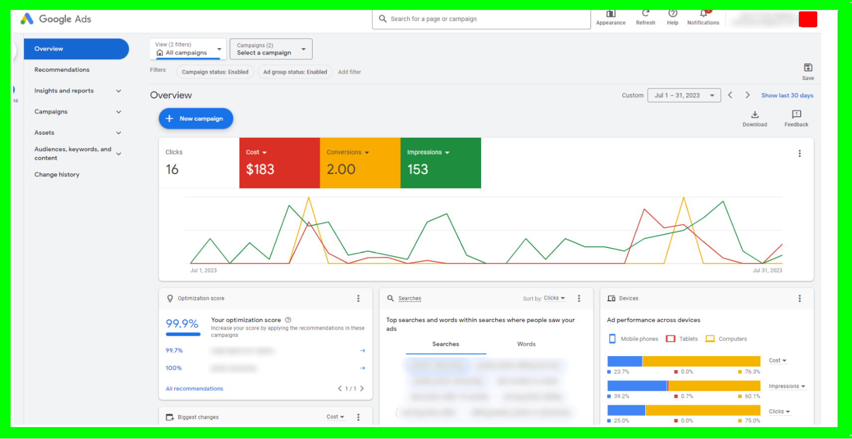Click the 99.9% optimization score progress bar
Image resolution: width=852 pixels, height=439 pixels.
(183, 335)
